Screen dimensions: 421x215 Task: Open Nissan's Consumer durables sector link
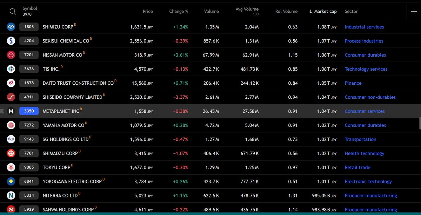(x=365, y=55)
